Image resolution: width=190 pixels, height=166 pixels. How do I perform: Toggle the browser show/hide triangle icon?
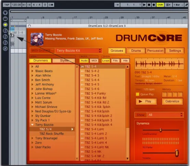click(5, 13)
